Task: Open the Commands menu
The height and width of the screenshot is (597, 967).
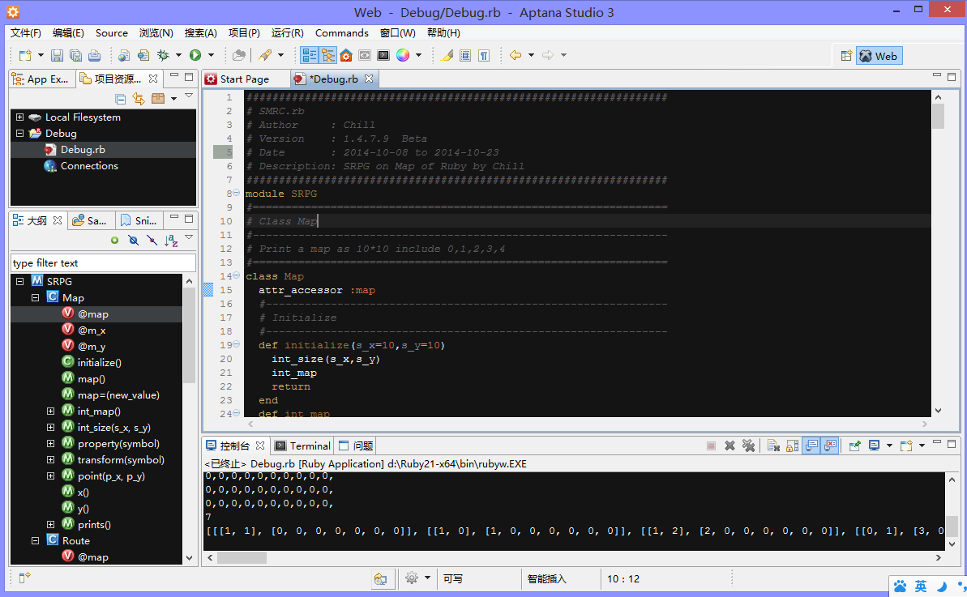Action: (342, 33)
